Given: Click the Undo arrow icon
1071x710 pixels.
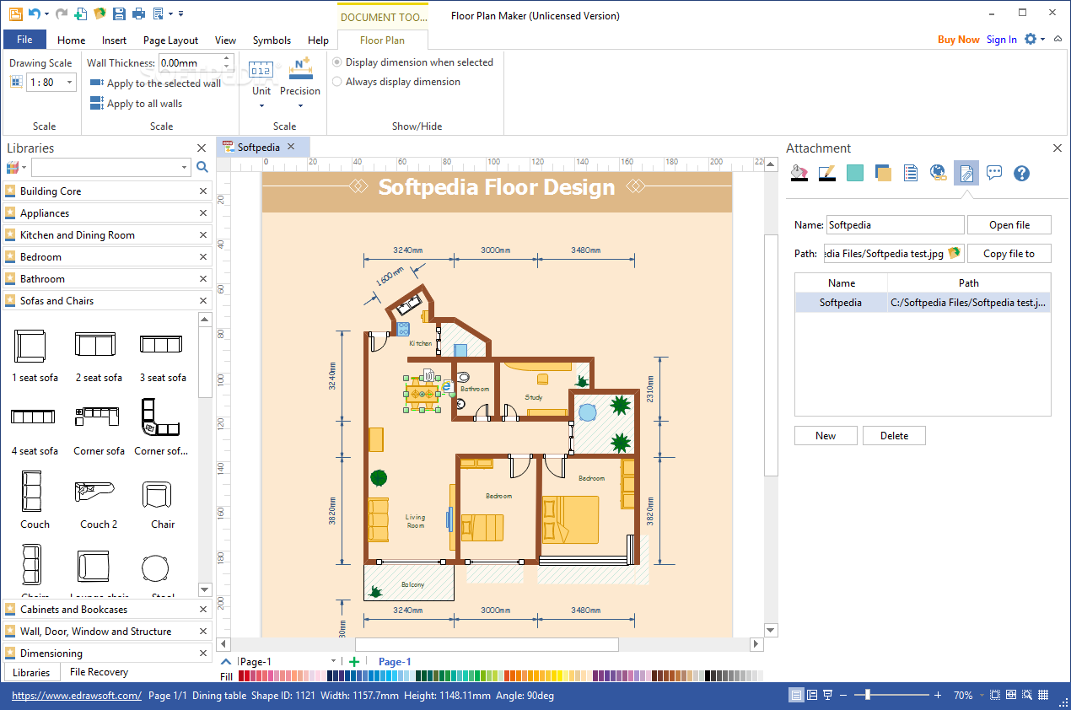Looking at the screenshot, I should coord(34,13).
